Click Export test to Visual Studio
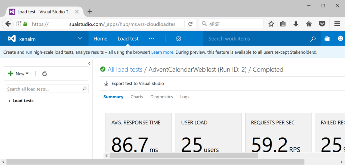This screenshot has height=165, width=345. pyautogui.click(x=138, y=84)
